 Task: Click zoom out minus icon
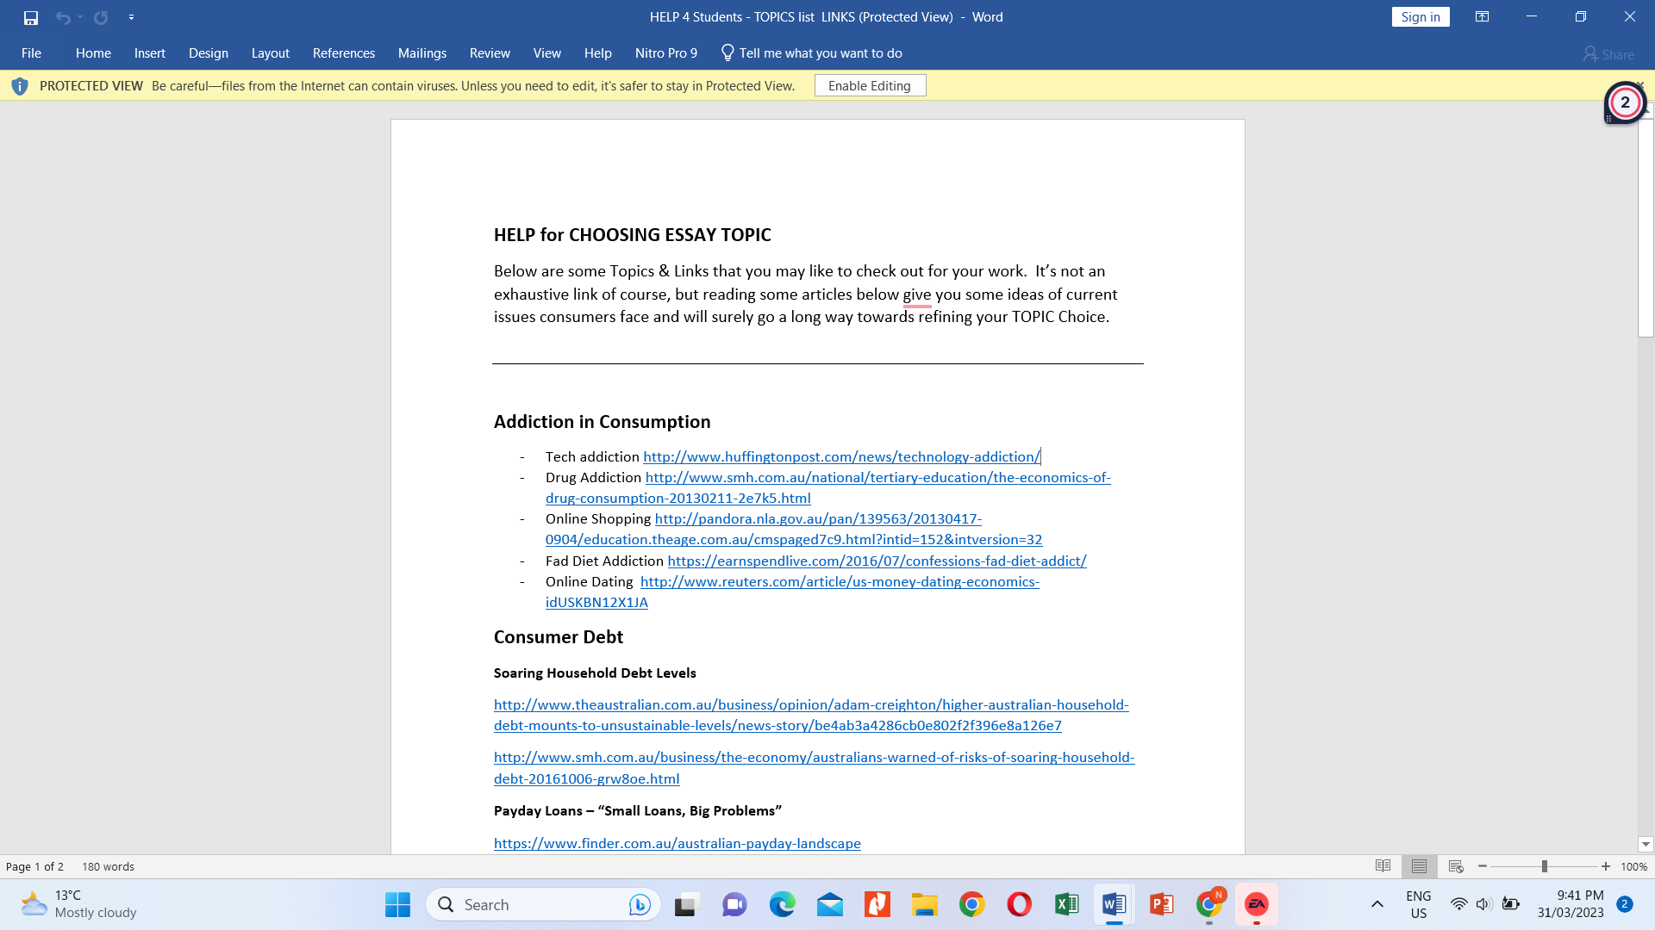click(1483, 866)
